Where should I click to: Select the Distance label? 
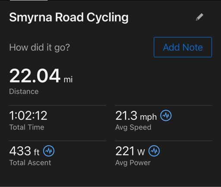click(24, 92)
